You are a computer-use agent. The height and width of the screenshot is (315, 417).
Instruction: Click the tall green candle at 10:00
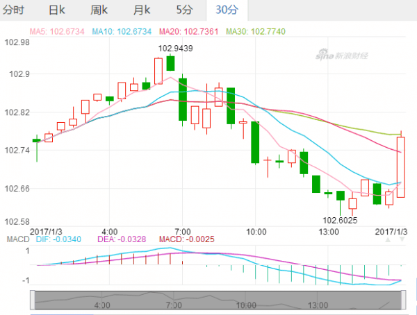[255, 142]
